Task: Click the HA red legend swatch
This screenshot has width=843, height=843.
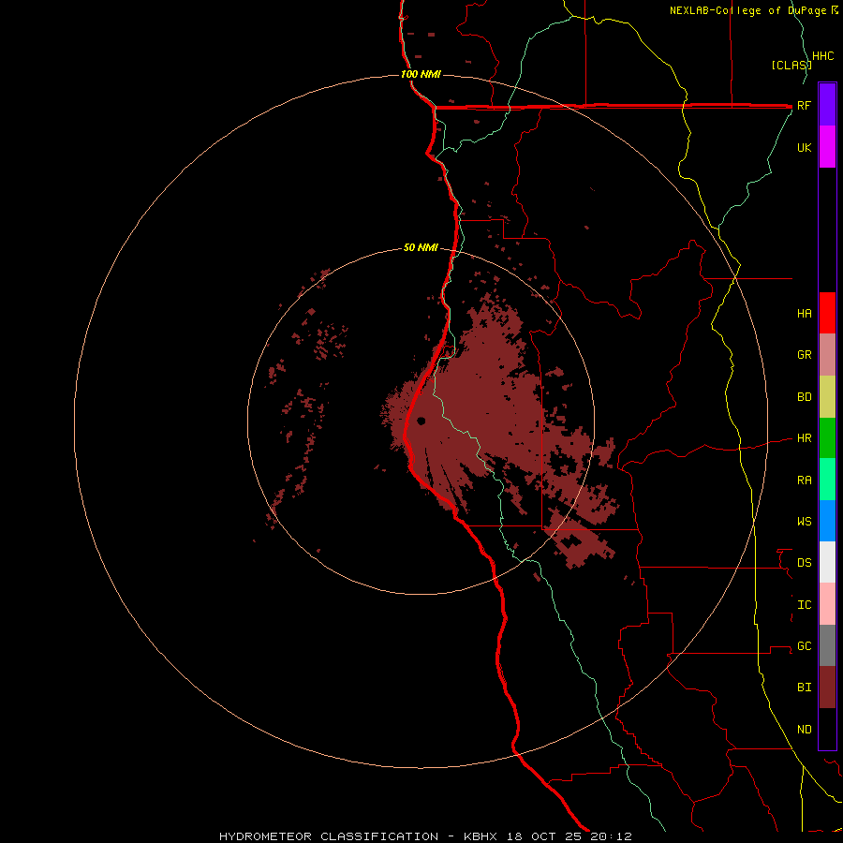Action: [827, 313]
